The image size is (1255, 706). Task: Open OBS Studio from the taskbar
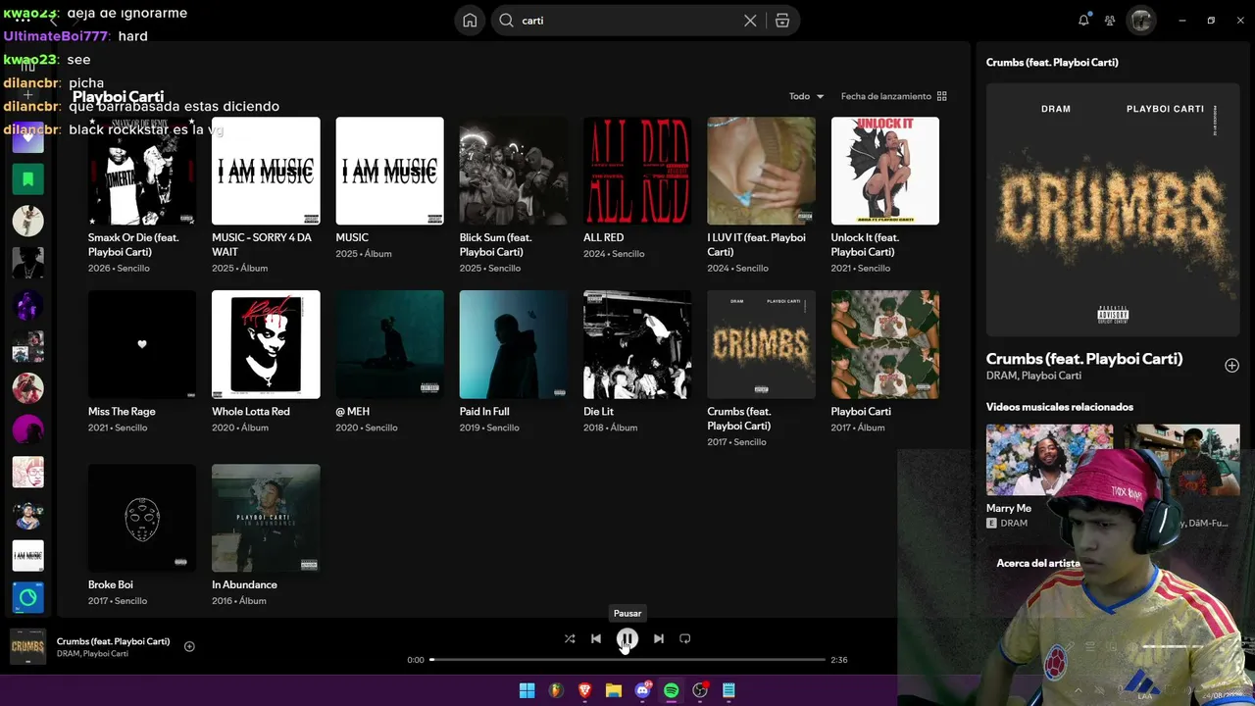point(700,690)
